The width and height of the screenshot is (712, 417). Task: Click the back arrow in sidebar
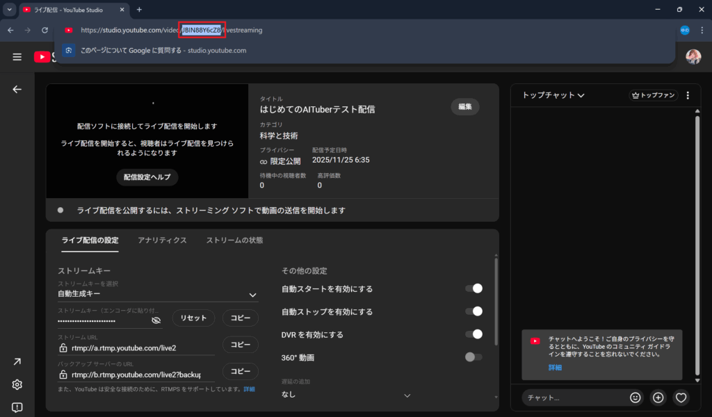point(17,90)
